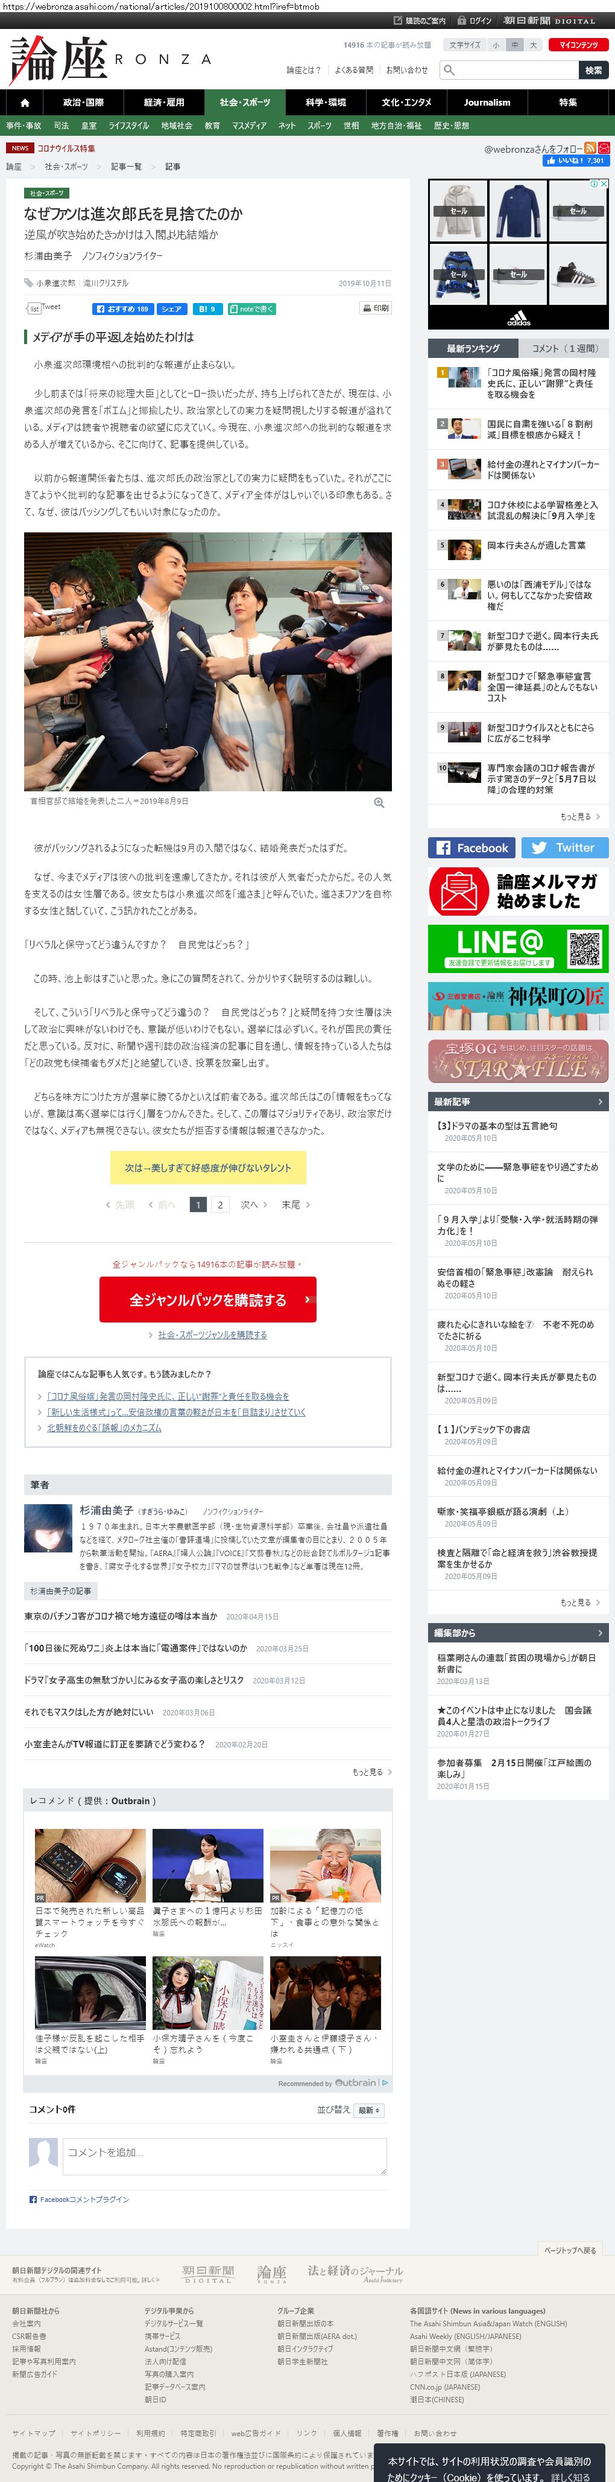Screen dimensions: 615x2482
Task: Expand 最新記事 section arrow
Action: click(x=601, y=1102)
